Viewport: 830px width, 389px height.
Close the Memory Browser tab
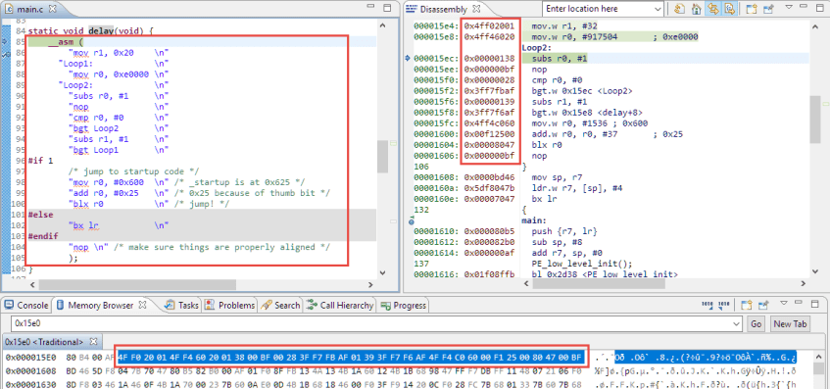(142, 305)
